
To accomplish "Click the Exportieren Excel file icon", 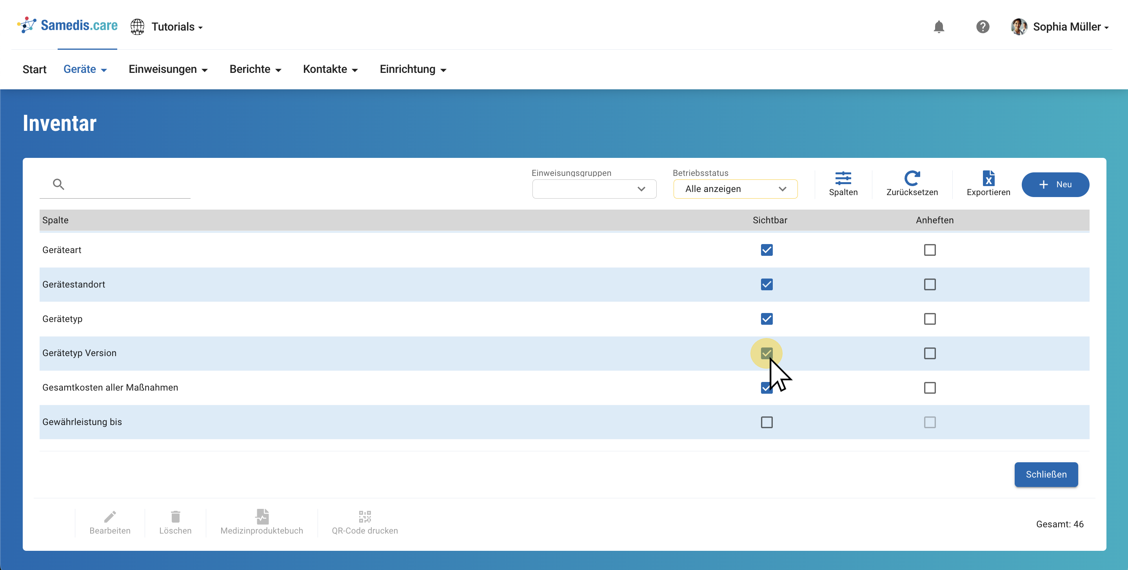I will (988, 179).
